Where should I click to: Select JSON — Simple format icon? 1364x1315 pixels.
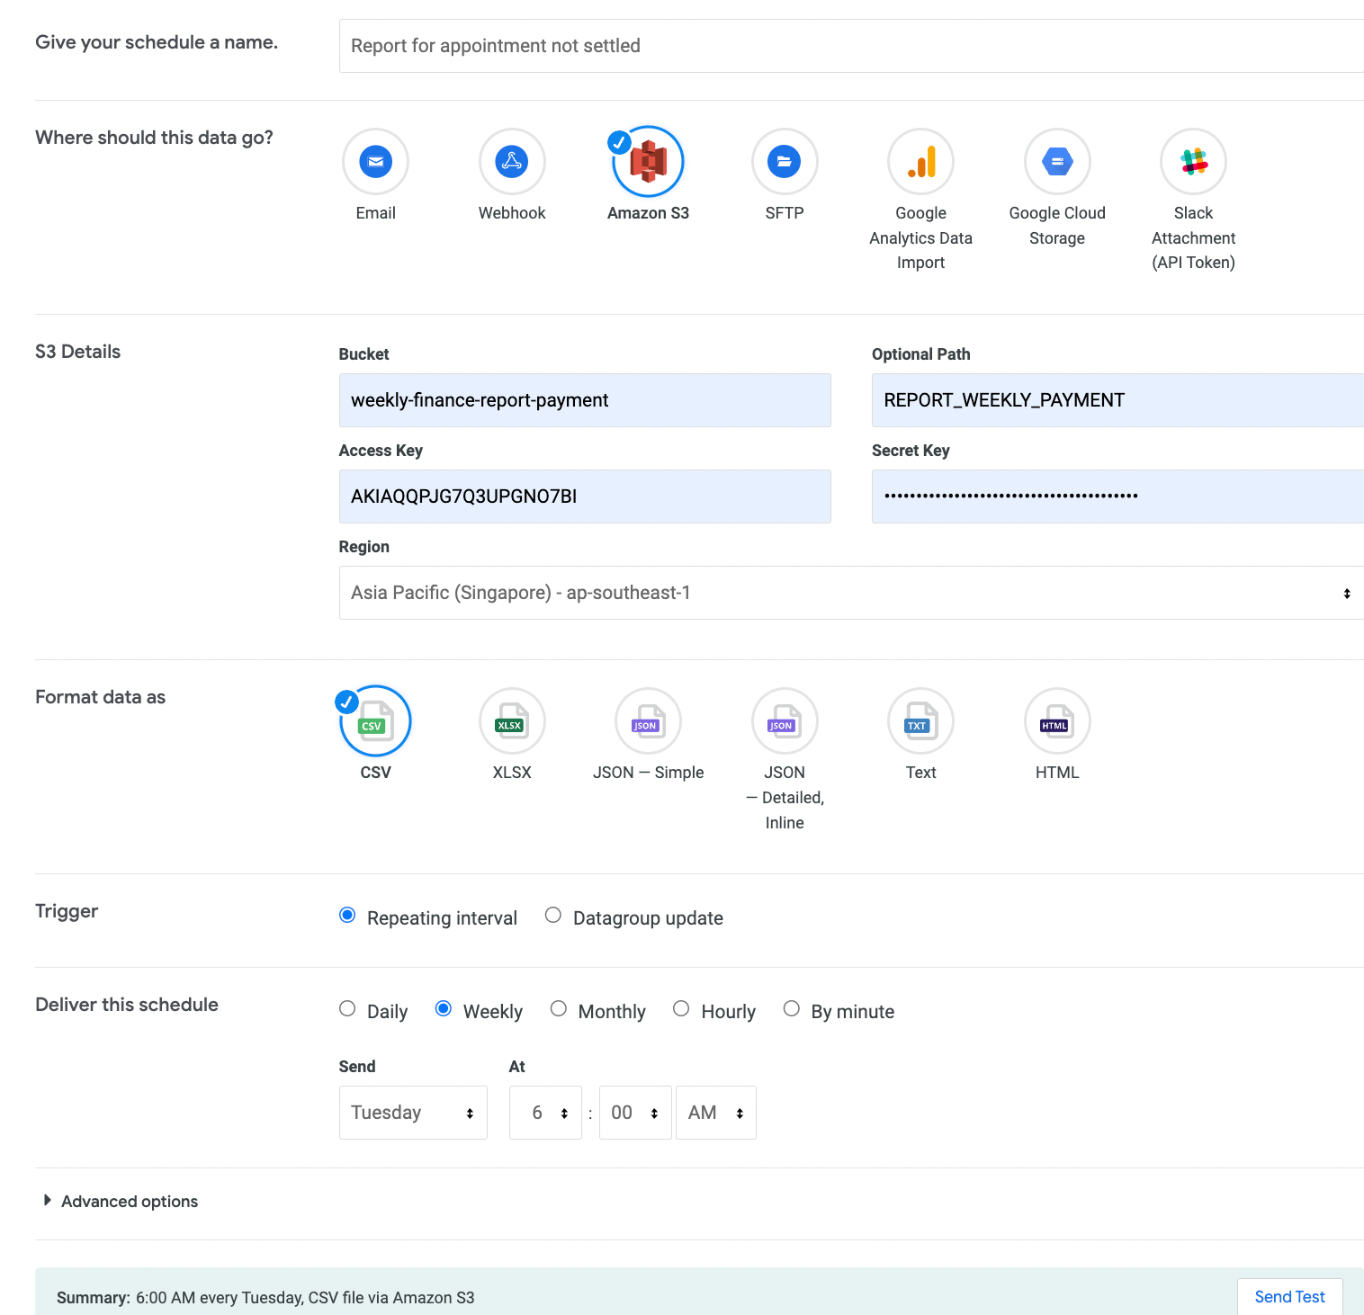click(x=648, y=721)
